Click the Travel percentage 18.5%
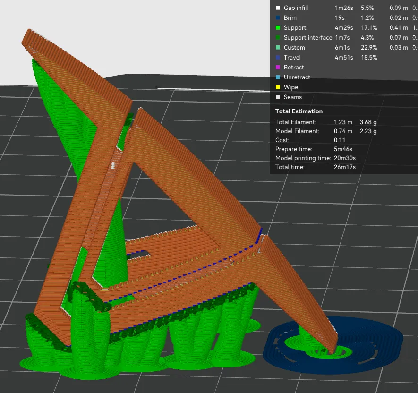The width and height of the screenshot is (418, 393). coord(369,58)
